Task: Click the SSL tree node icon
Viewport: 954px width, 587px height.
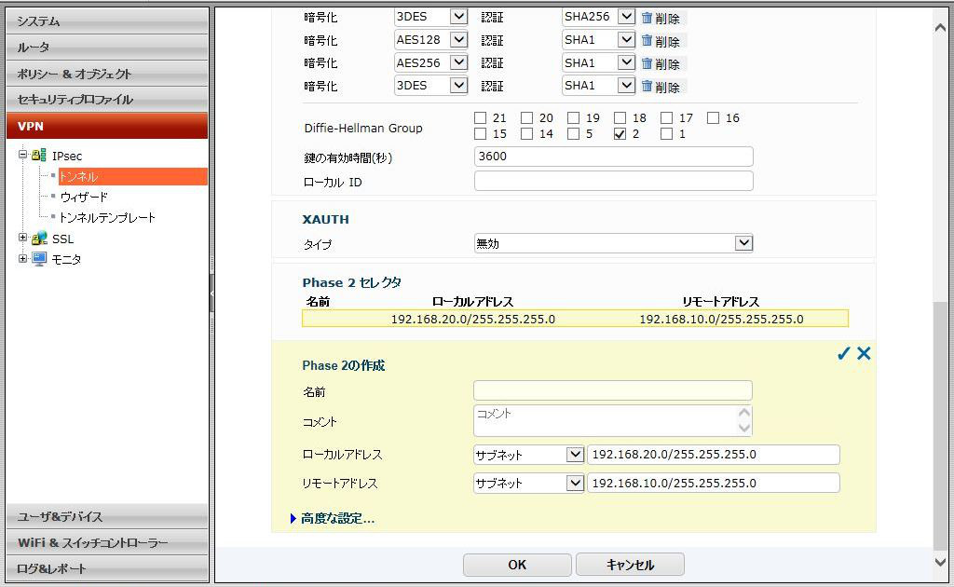Action: click(39, 239)
